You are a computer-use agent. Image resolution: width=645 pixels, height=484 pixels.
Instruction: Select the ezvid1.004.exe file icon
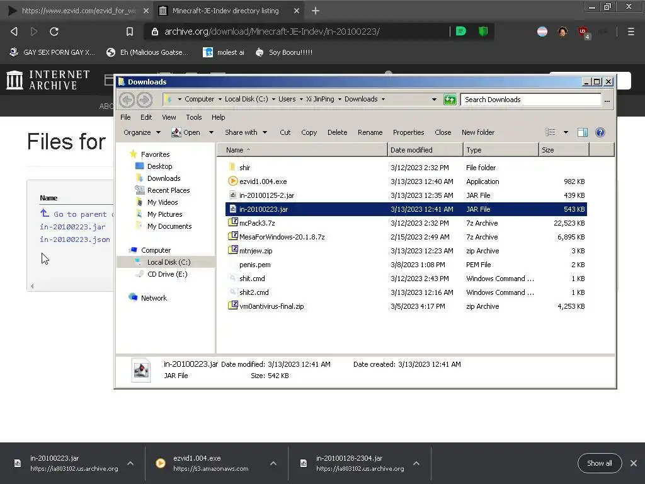click(x=233, y=181)
